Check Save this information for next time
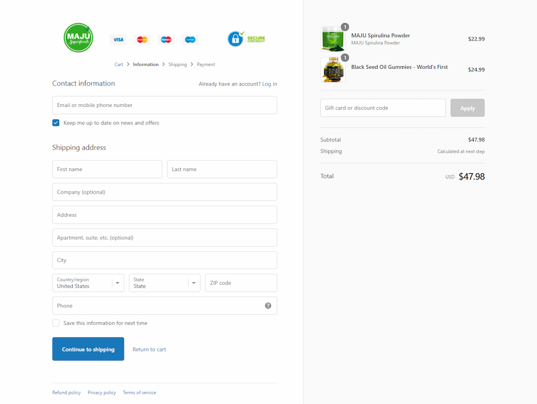 click(56, 323)
